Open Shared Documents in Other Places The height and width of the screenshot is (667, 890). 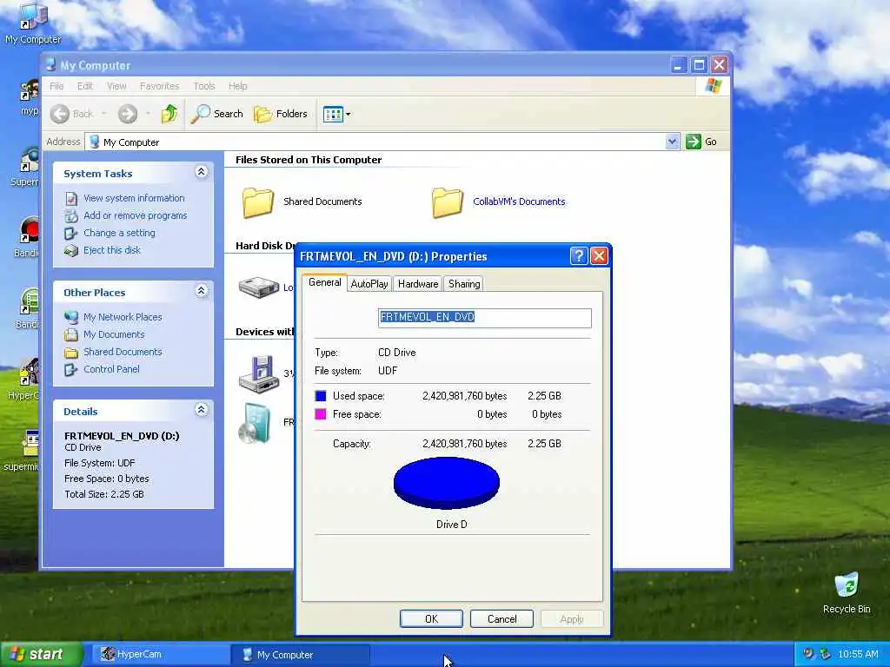click(x=123, y=352)
